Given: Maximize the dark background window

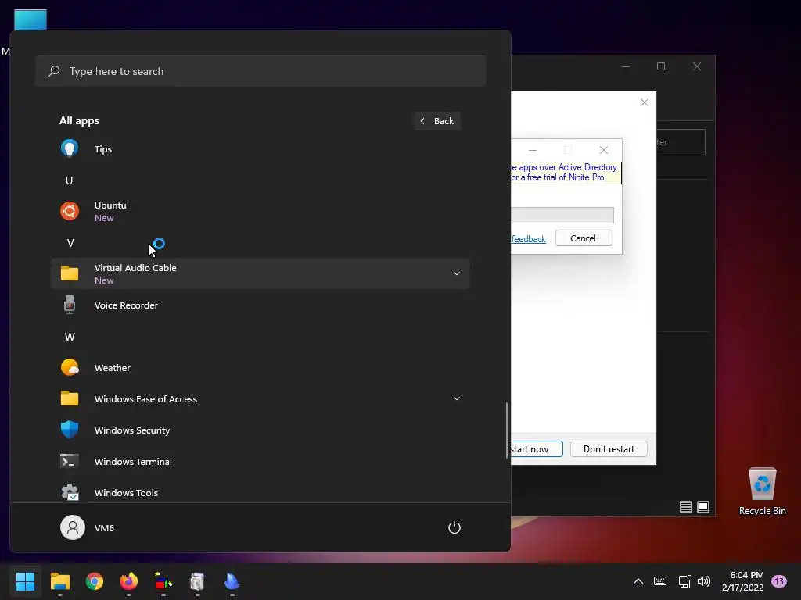Looking at the screenshot, I should (661, 67).
